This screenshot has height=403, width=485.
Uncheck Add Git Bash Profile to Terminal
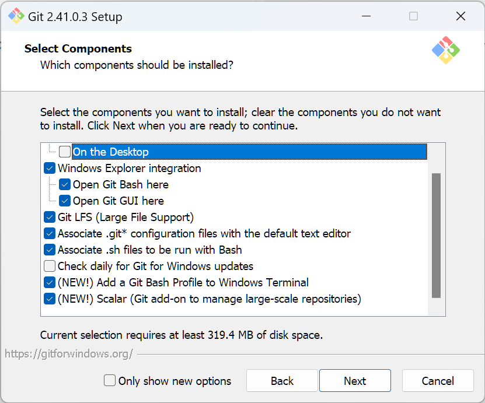pos(50,283)
